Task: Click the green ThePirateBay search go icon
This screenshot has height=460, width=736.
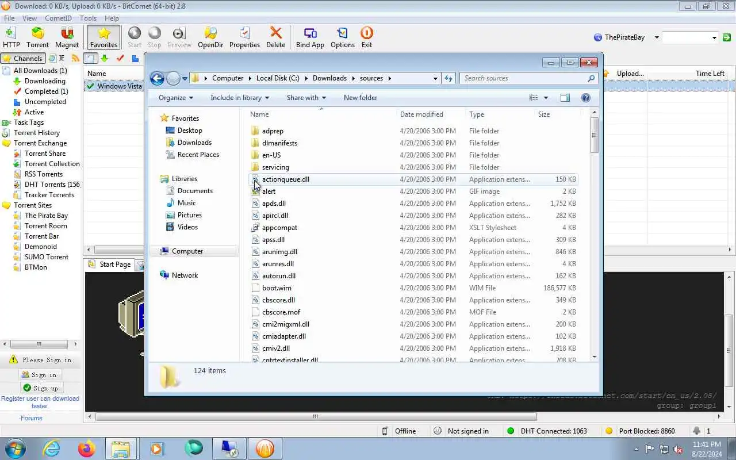Action: tap(727, 37)
